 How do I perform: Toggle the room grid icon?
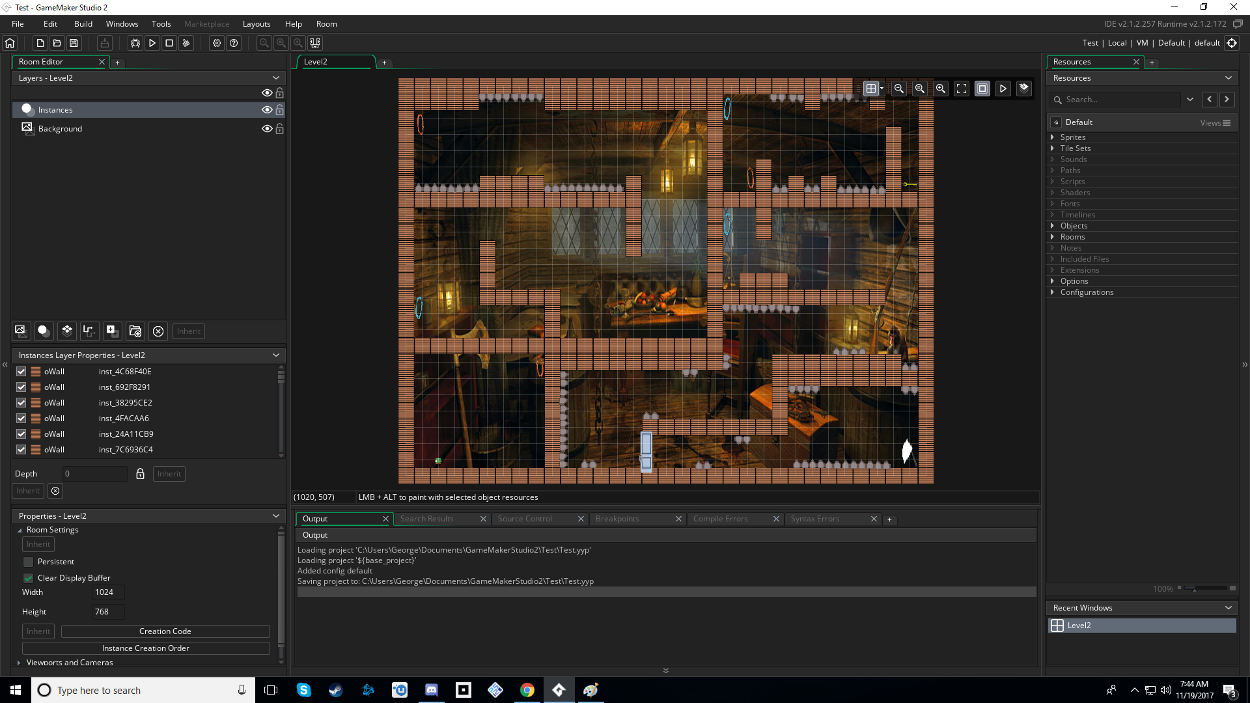point(870,89)
